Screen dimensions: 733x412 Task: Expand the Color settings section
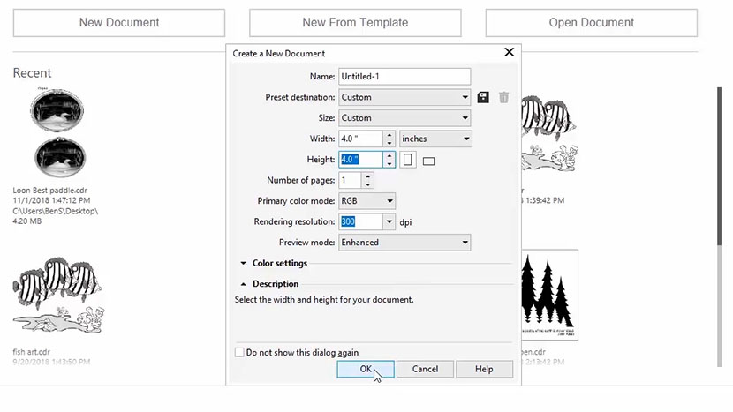(x=244, y=263)
